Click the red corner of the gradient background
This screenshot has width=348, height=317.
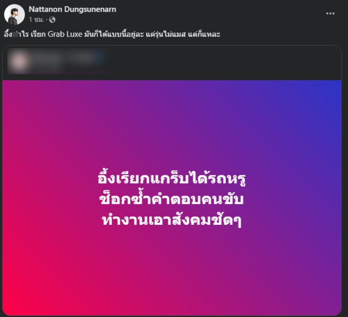coord(11,307)
